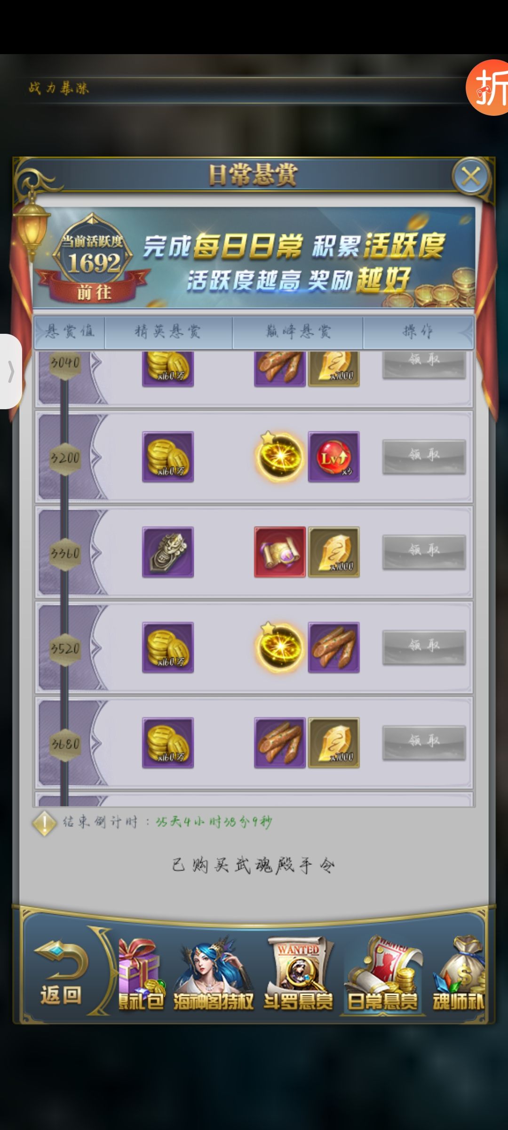Viewport: 508px width, 1130px height.
Task: View glowing gold ring in 3520 row
Action: click(280, 647)
